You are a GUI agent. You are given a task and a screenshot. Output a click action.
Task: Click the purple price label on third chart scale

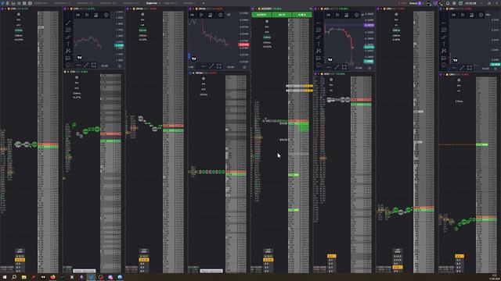coord(369,25)
